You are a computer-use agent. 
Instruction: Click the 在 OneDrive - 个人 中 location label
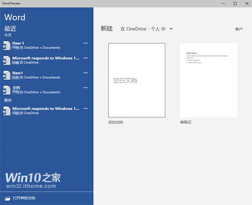[x=143, y=29]
